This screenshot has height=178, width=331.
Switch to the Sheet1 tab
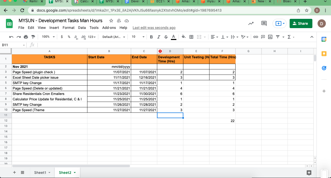(40, 173)
